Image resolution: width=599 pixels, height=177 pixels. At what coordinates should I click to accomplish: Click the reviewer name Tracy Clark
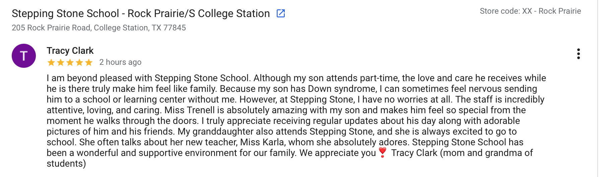(70, 50)
